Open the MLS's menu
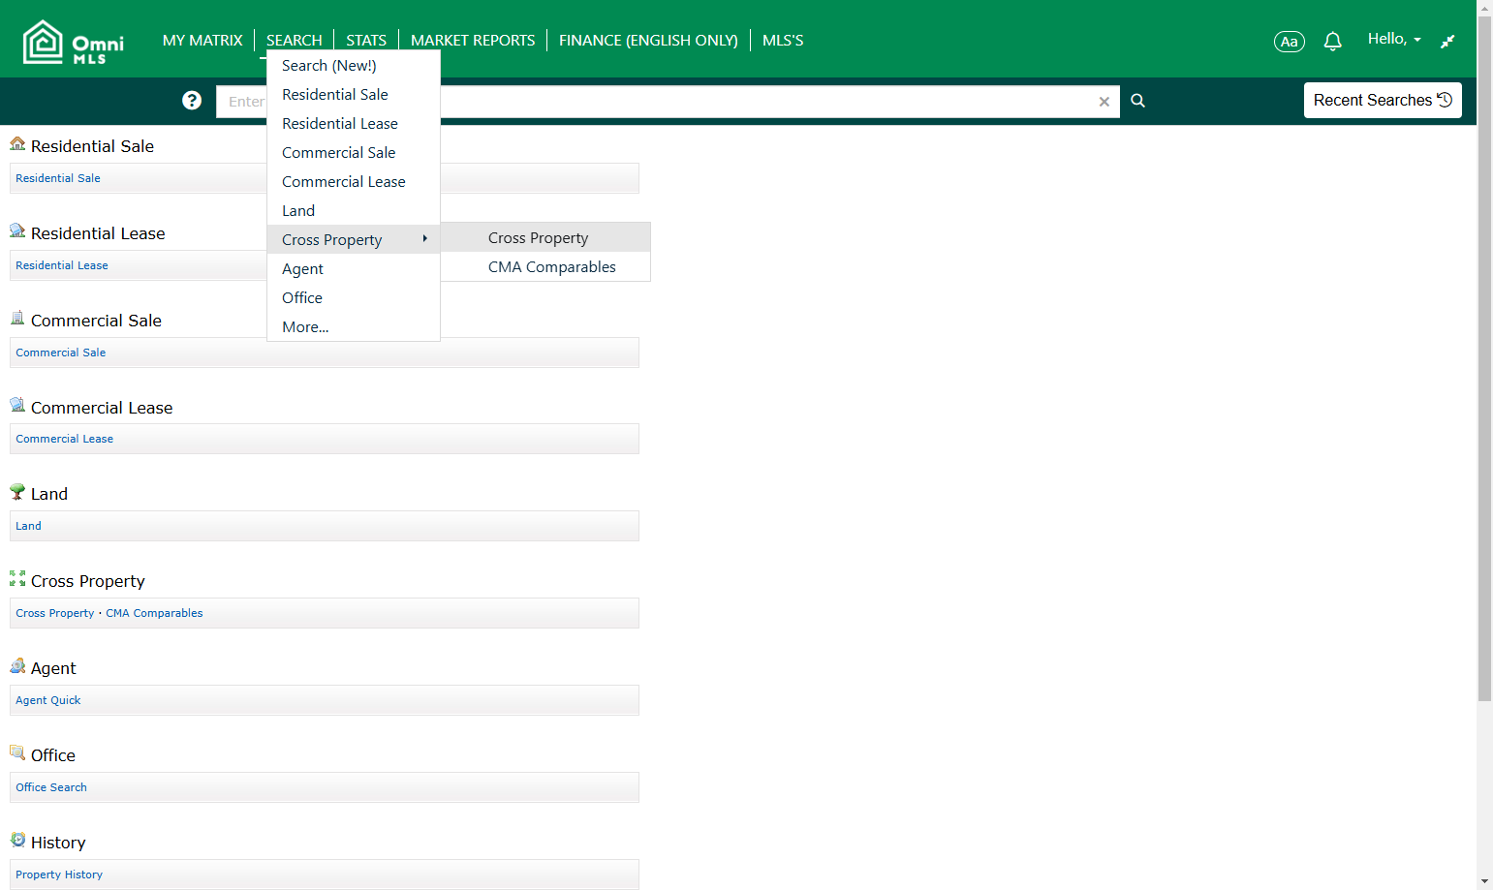The image size is (1493, 890). coord(783,41)
